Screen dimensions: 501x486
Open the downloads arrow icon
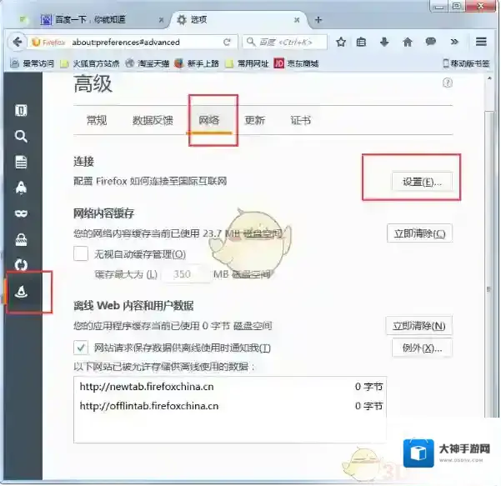[x=384, y=43]
